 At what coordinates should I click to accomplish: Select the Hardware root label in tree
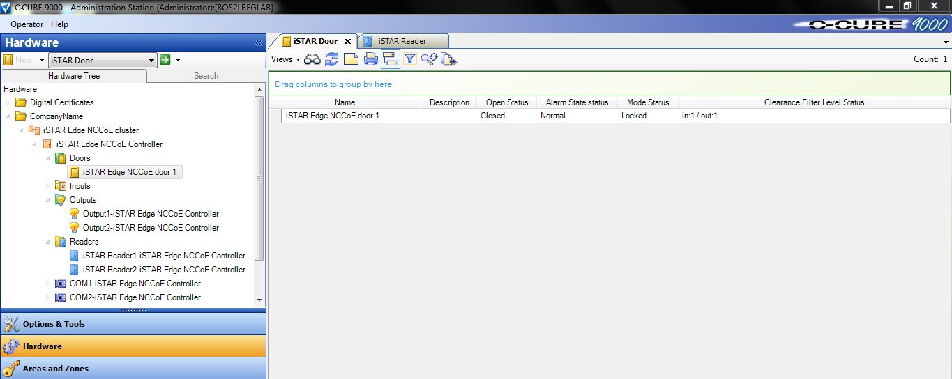20,89
